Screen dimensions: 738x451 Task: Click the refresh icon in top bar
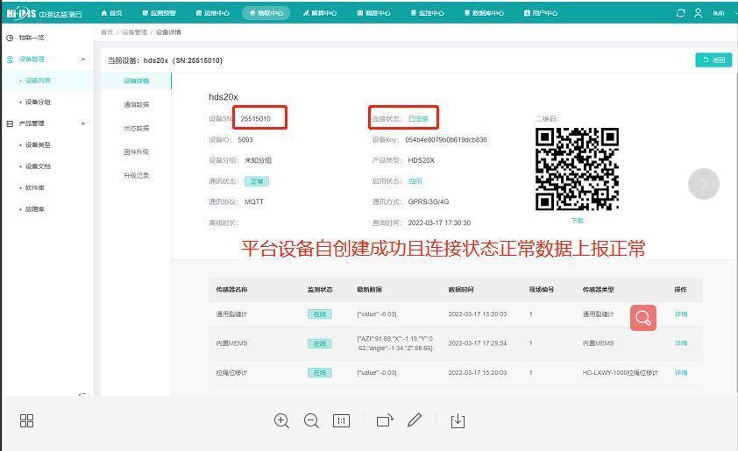pyautogui.click(x=681, y=13)
